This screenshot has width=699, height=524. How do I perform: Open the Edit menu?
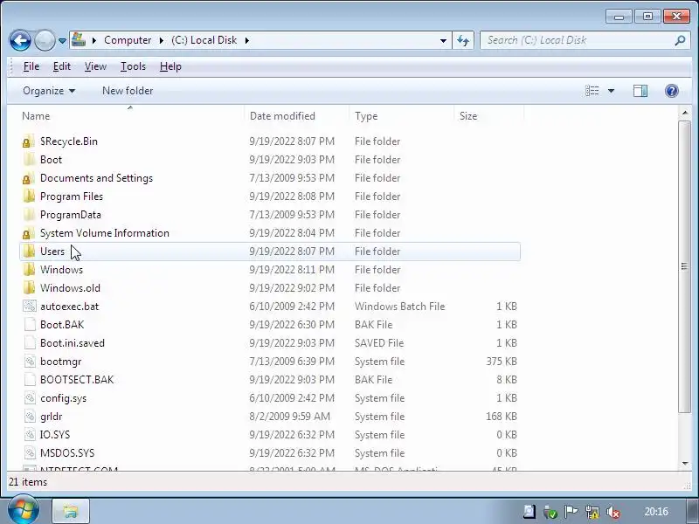61,66
